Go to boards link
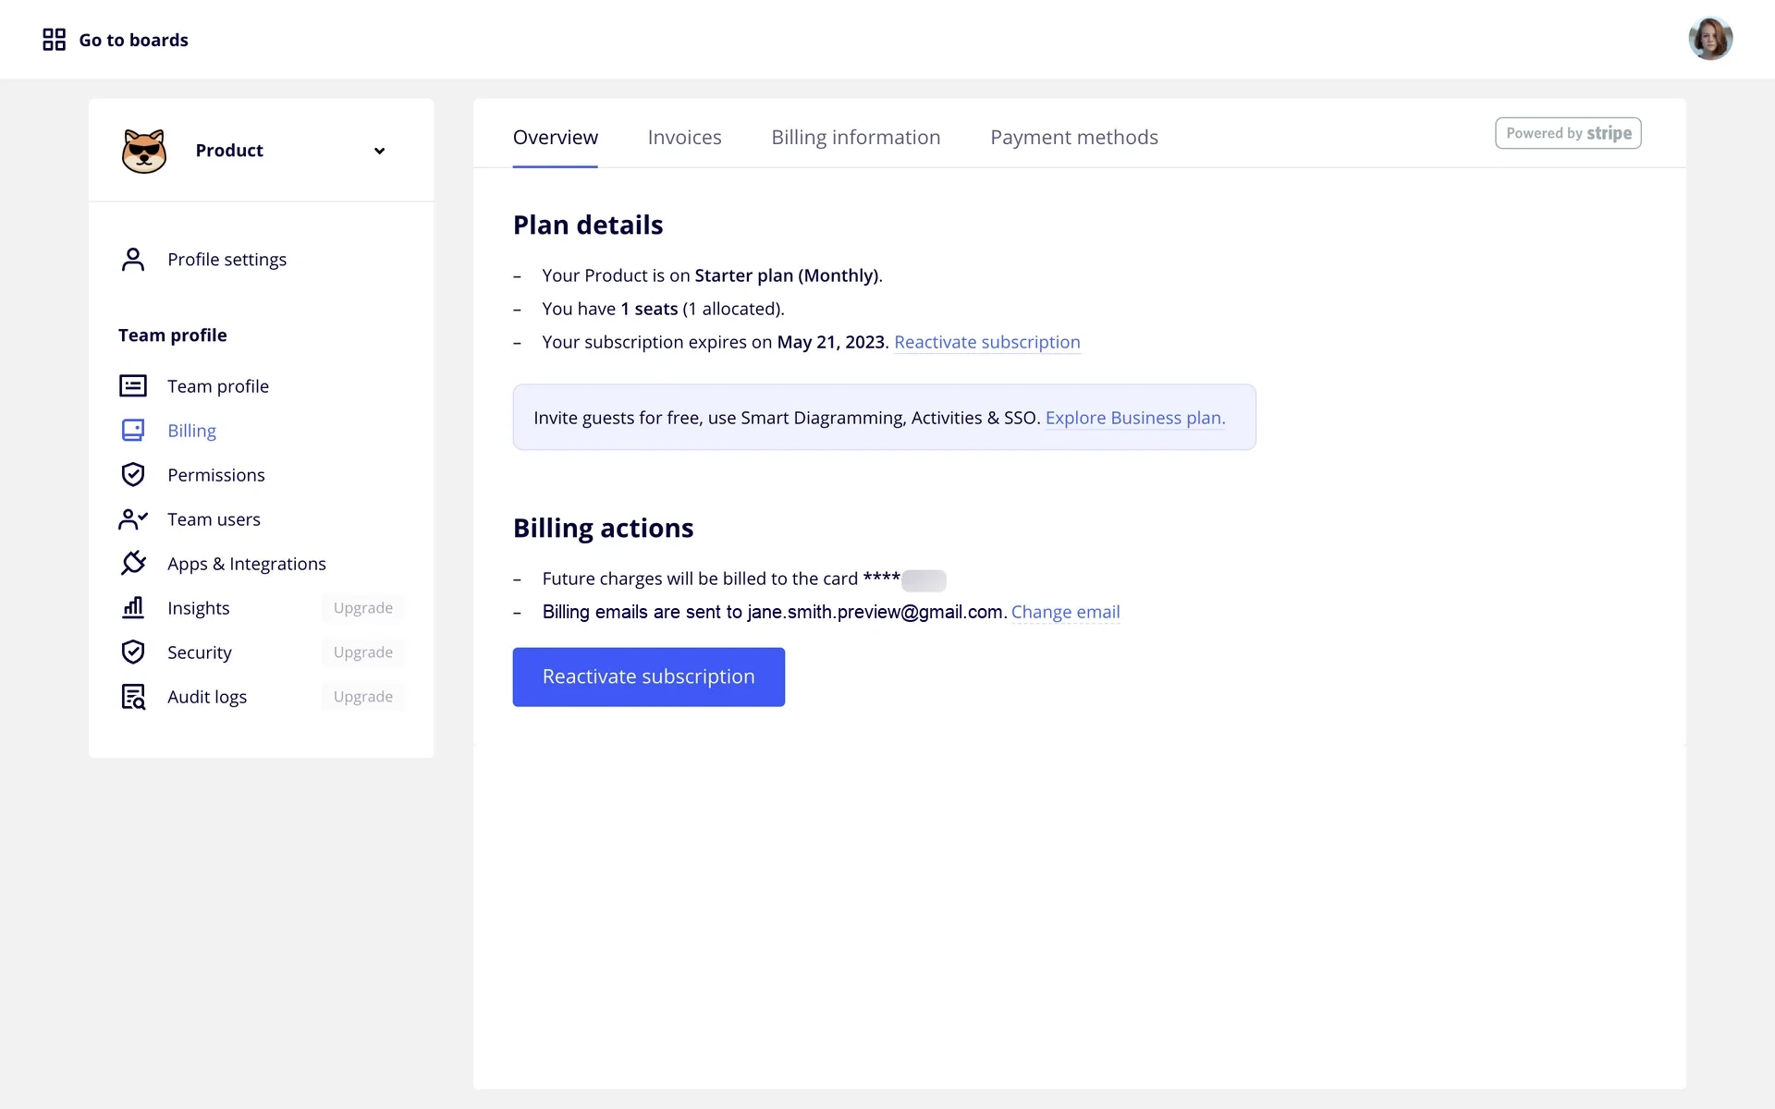The height and width of the screenshot is (1109, 1775). 133,40
